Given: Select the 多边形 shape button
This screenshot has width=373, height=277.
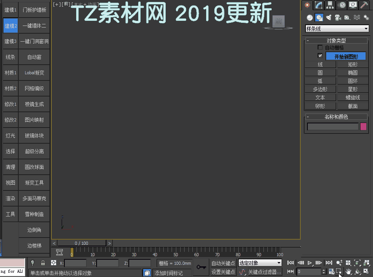Looking at the screenshot, I should 320,89.
